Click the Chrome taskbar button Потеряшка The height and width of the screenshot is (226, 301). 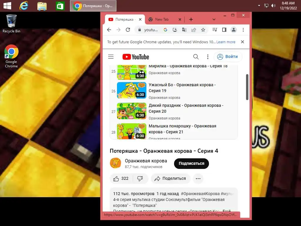93,6
